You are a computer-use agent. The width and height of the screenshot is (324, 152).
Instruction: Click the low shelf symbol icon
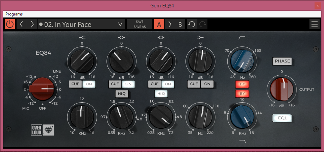[x=200, y=37]
